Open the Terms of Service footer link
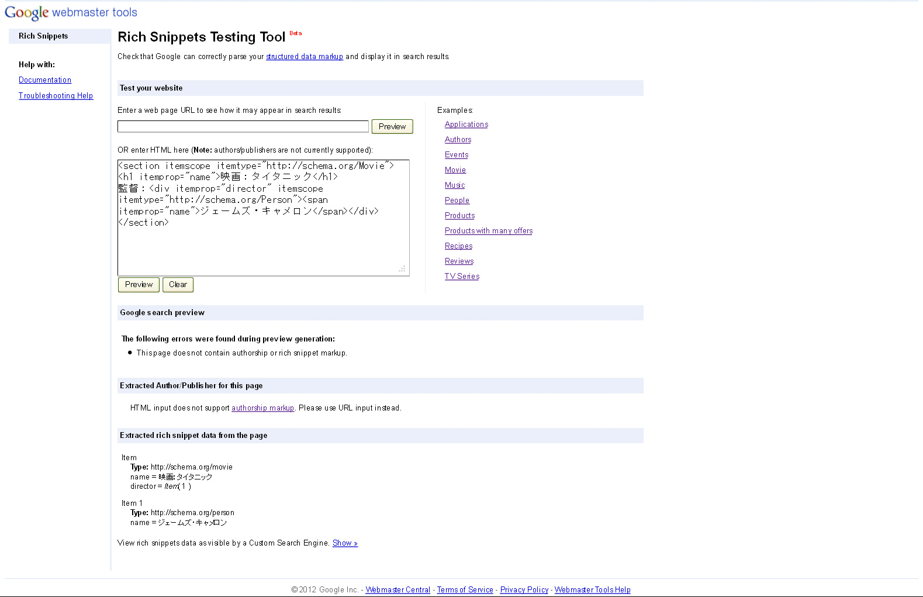Viewport: 923px width, 597px height. [465, 590]
